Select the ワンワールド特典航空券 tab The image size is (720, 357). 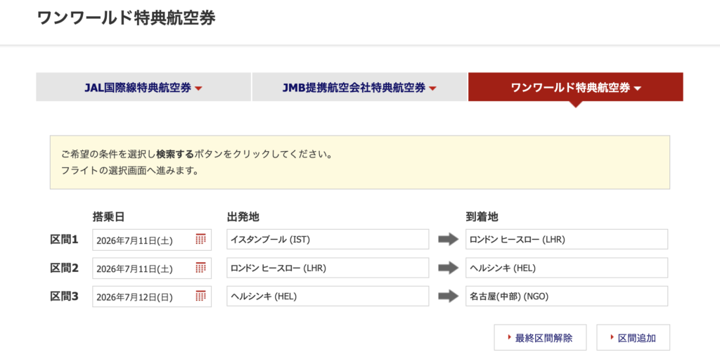pos(575,88)
